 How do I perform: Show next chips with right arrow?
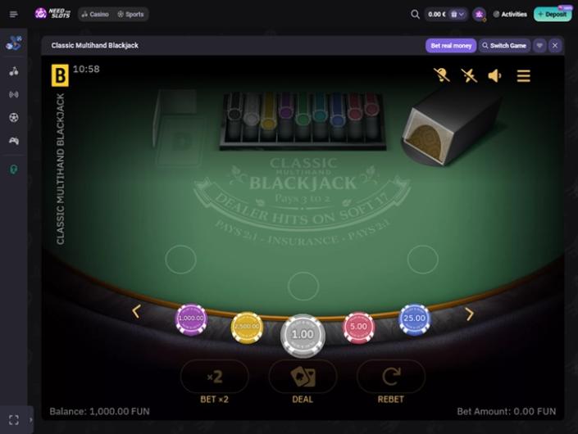click(469, 314)
